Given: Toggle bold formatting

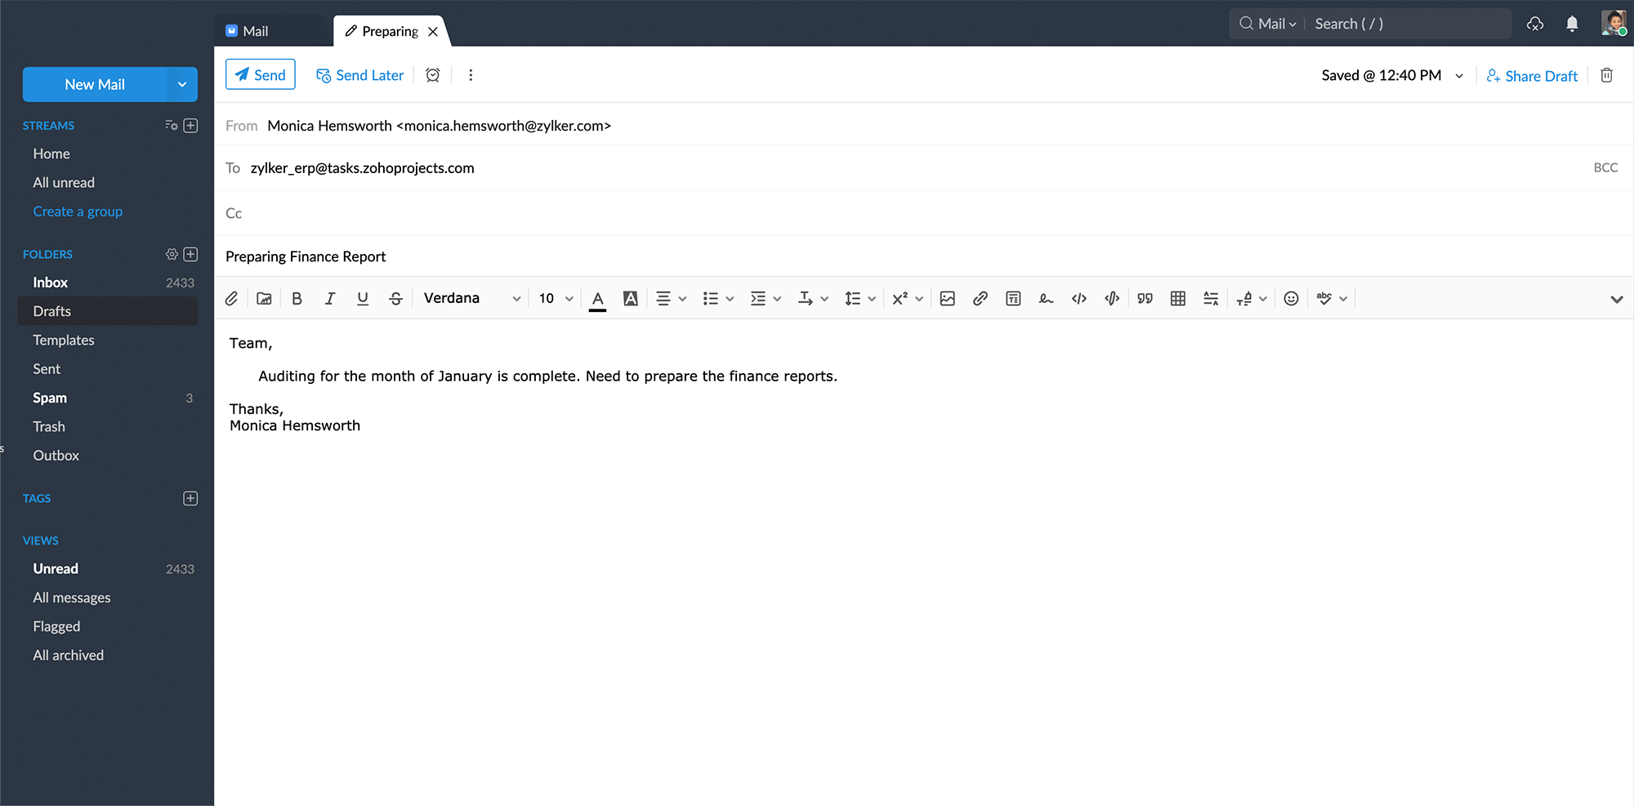Looking at the screenshot, I should point(297,299).
